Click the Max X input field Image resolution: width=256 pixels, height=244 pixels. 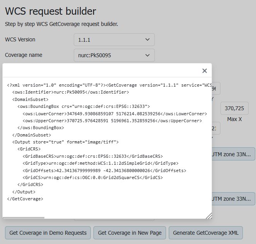[234, 108]
